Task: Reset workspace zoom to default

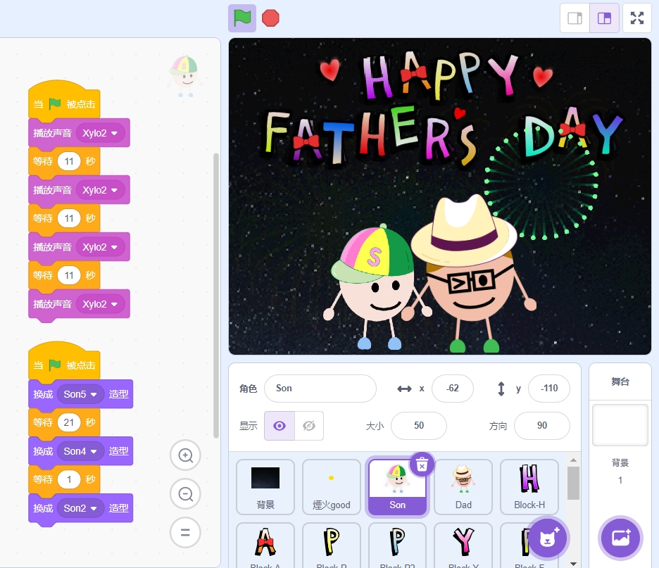Action: tap(185, 532)
